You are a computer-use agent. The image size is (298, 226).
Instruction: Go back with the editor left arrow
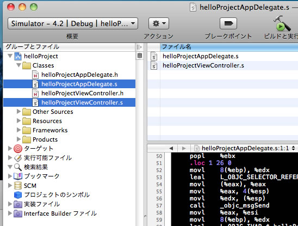(x=171, y=148)
